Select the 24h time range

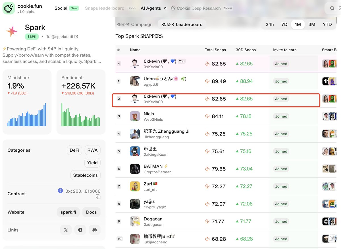[270, 24]
